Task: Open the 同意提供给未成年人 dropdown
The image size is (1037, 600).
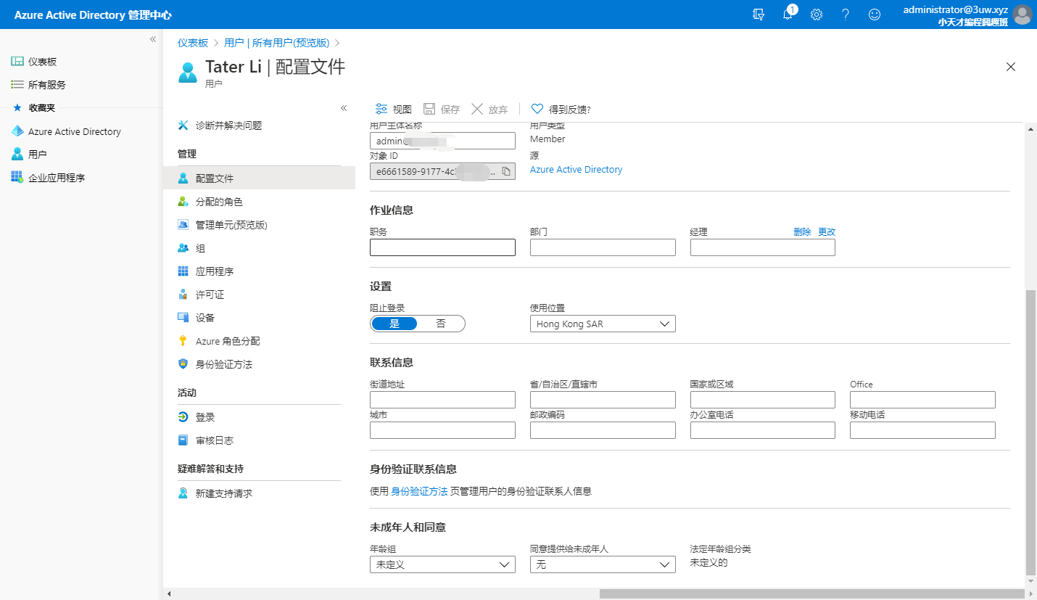Action: point(603,564)
